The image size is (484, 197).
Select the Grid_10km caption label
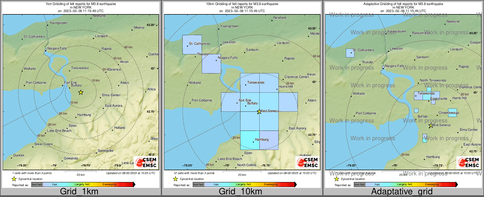(240, 191)
